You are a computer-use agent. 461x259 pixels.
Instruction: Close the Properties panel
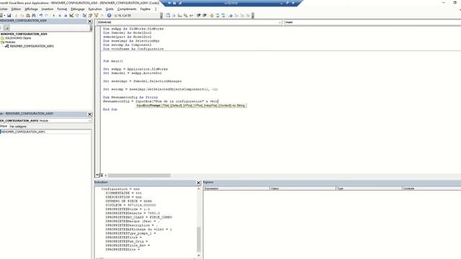tap(89, 114)
